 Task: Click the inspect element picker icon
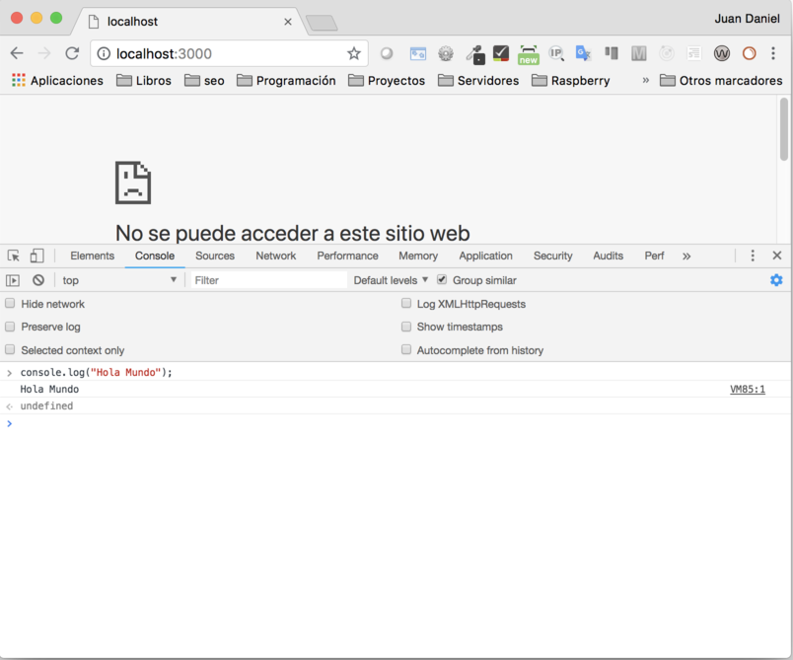pyautogui.click(x=14, y=256)
